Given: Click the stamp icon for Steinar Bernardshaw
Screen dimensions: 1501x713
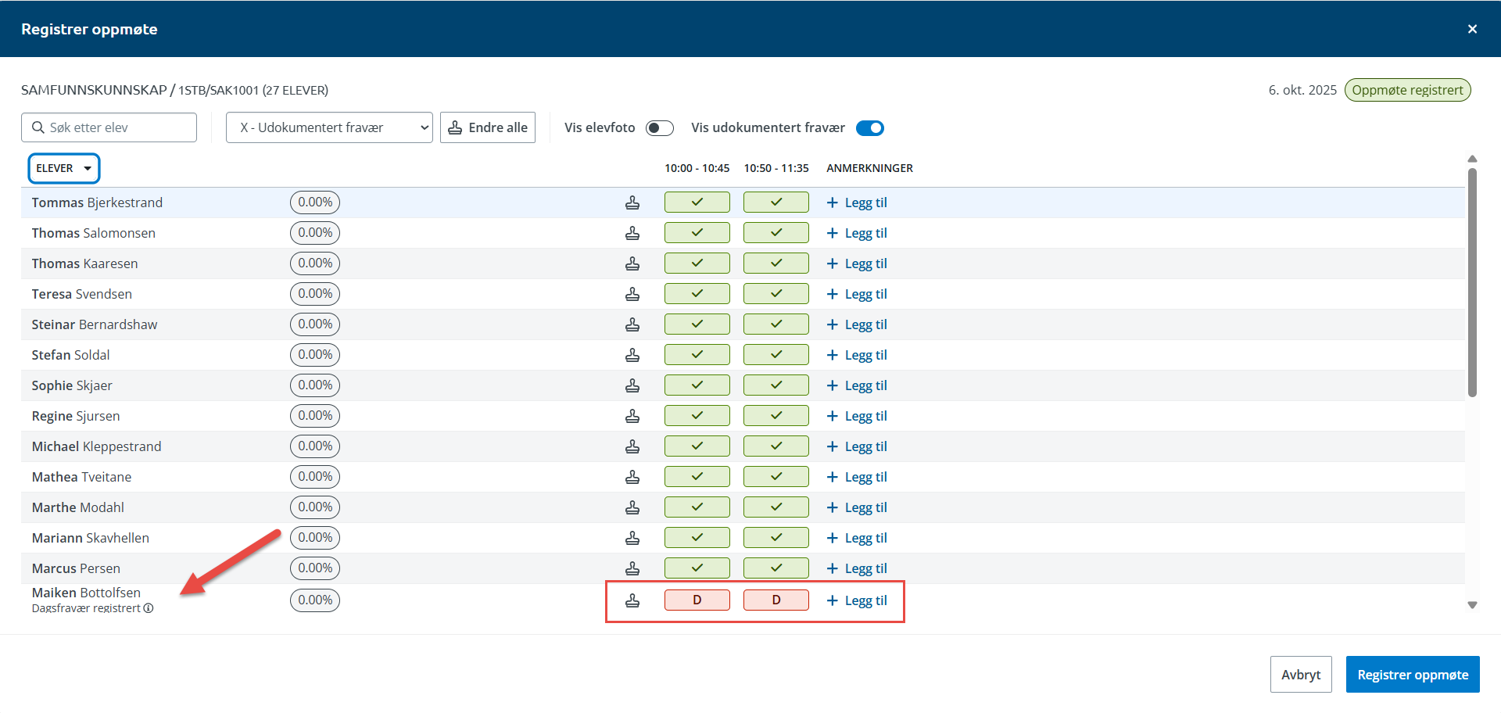Looking at the screenshot, I should pyautogui.click(x=632, y=324).
